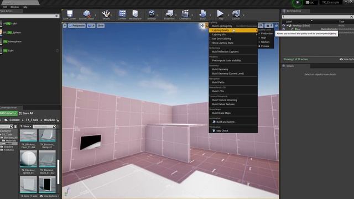
Task: Open the Source Control toolbar icon
Action: [86, 14]
